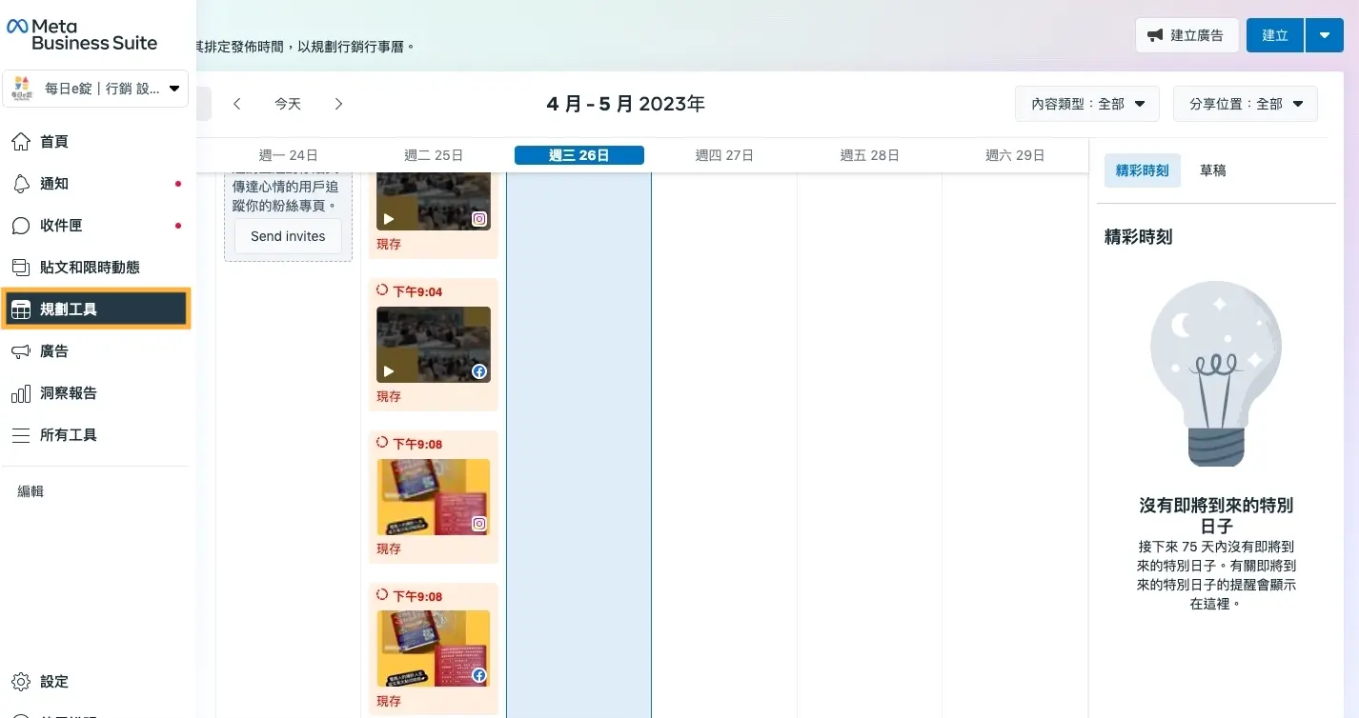
Task: Click the 每日e錠 account avatar icon
Action: point(23,89)
